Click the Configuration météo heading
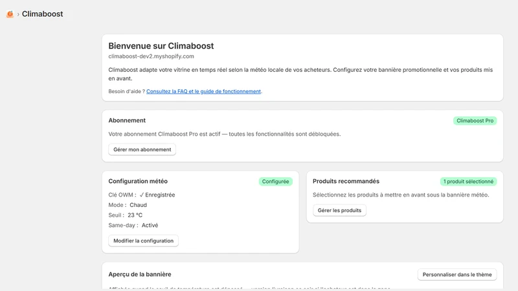This screenshot has width=518, height=291. click(138, 181)
